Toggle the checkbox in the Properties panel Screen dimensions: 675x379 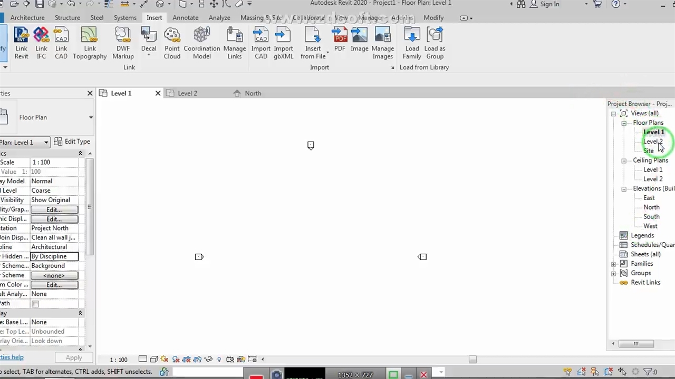point(35,304)
